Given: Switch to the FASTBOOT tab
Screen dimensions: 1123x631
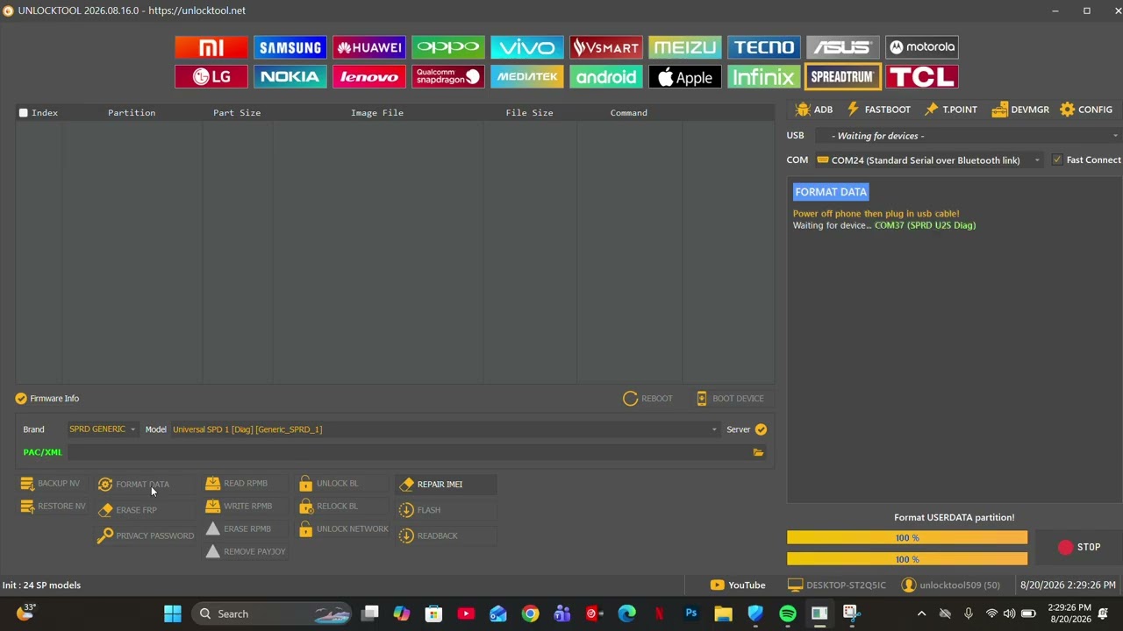Looking at the screenshot, I should tap(878, 110).
